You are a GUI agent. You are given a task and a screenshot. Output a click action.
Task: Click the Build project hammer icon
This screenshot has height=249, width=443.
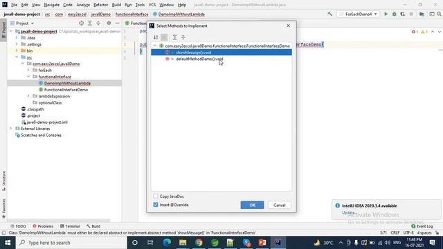click(329, 14)
